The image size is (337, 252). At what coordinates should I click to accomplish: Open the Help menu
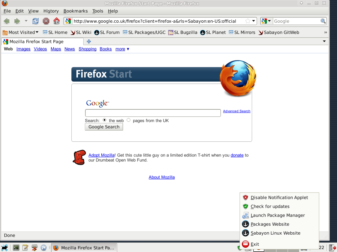pos(113,11)
